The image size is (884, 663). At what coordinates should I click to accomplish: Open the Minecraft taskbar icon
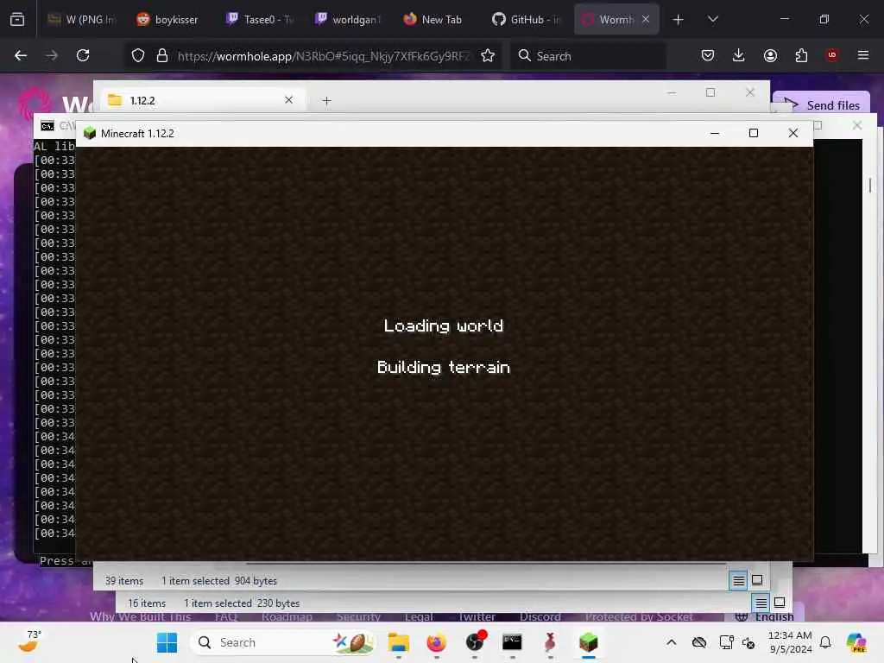tap(588, 642)
